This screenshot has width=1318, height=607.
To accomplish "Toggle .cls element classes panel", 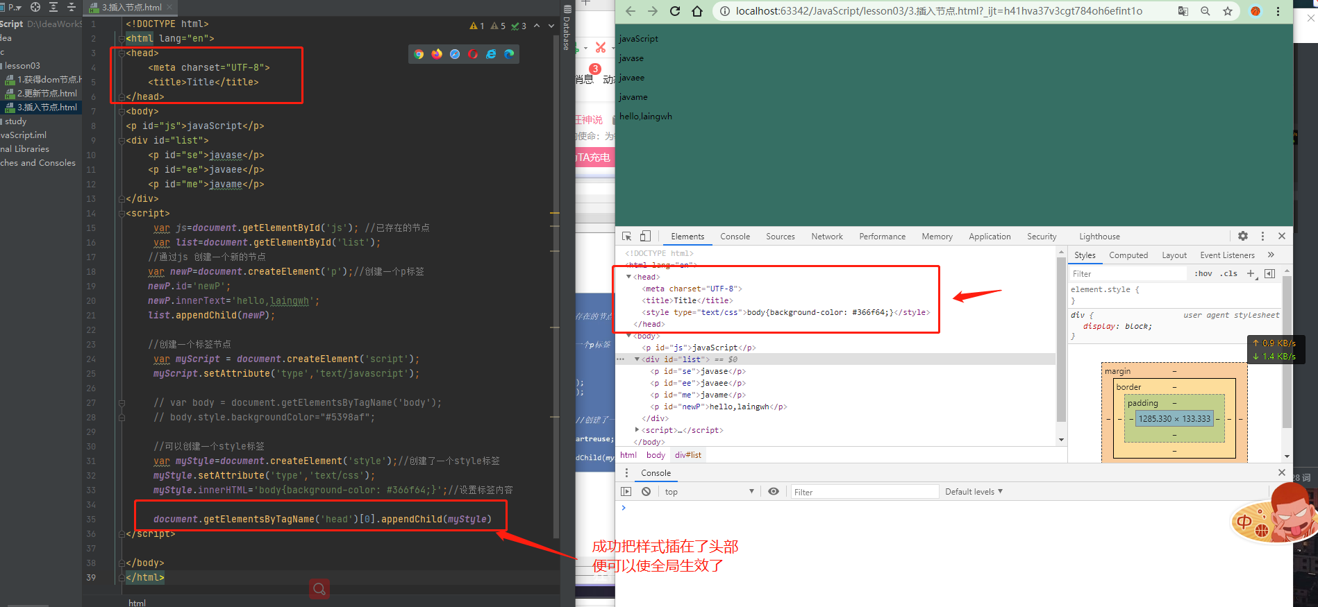I will tap(1229, 273).
